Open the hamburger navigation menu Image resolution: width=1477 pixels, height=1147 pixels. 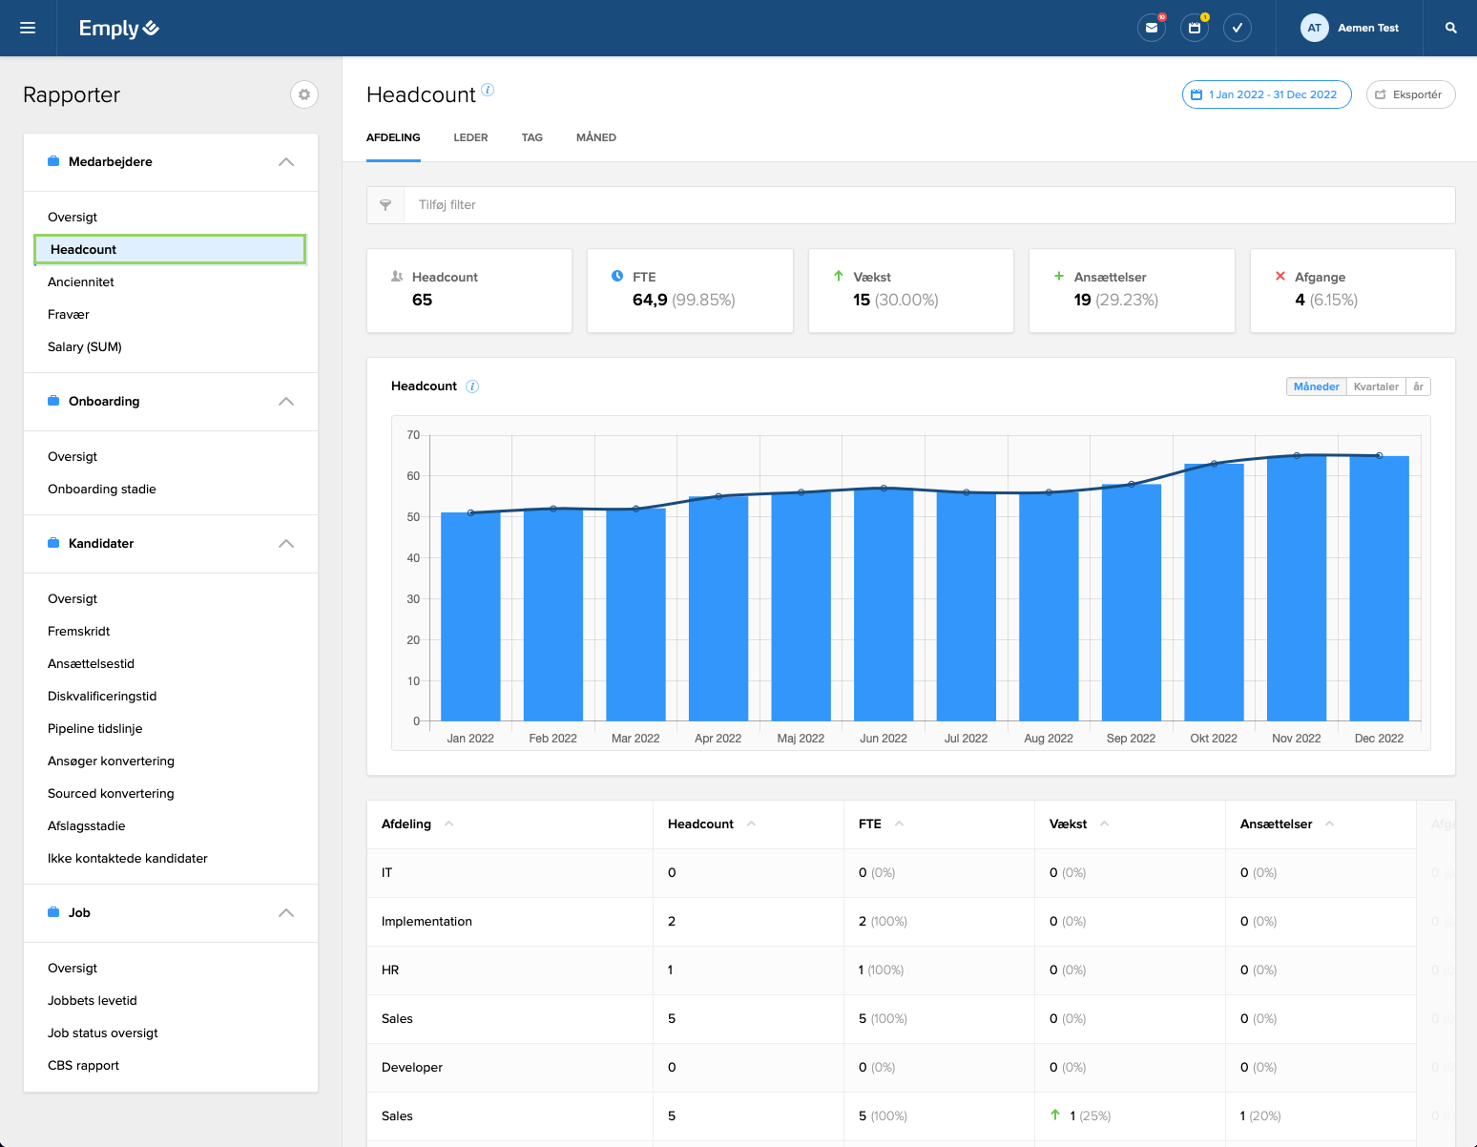click(28, 28)
